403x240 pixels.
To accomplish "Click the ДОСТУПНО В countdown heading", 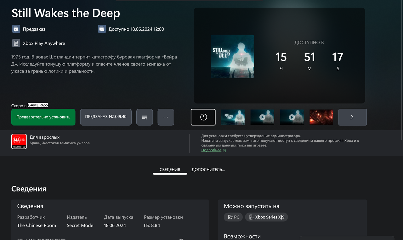I will [x=309, y=43].
